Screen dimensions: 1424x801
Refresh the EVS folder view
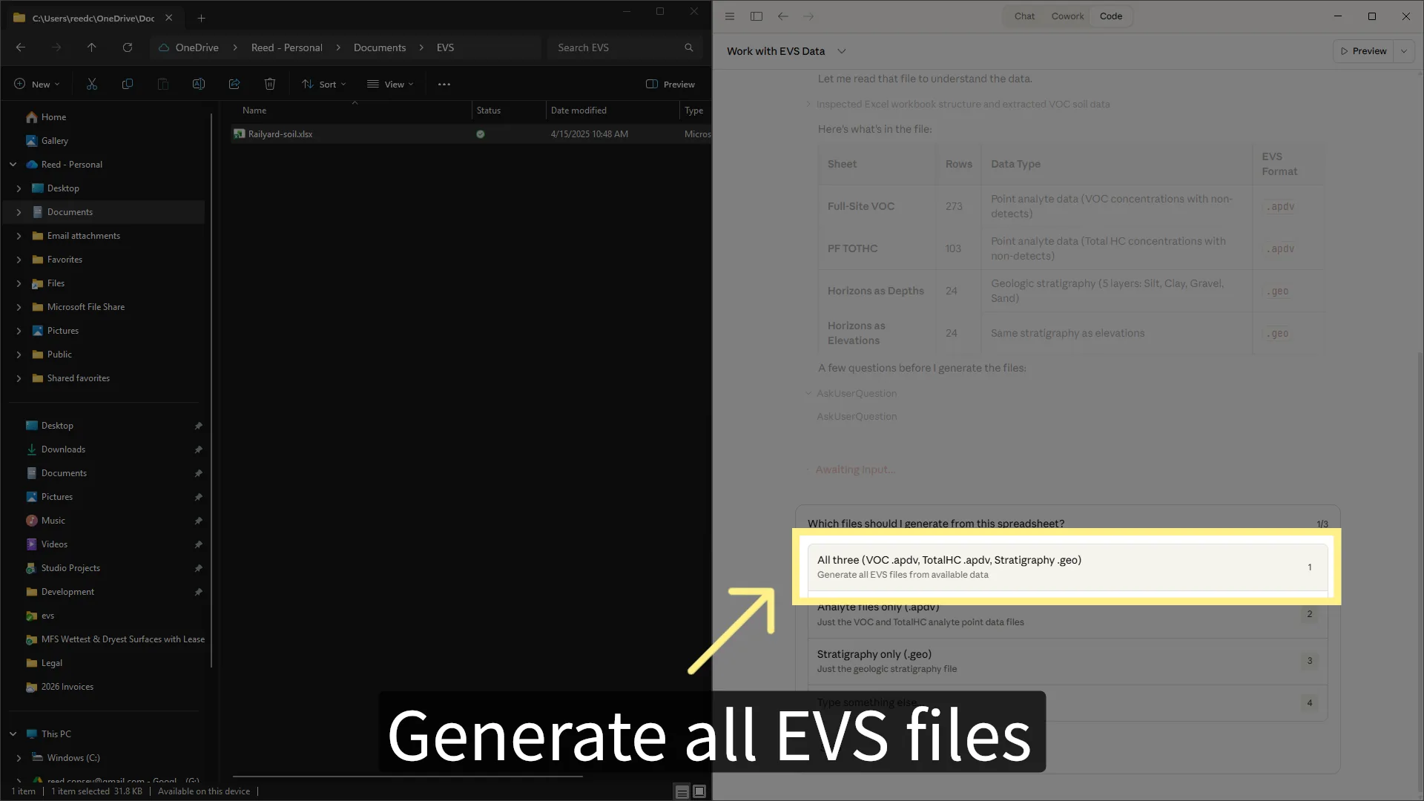pos(128,47)
